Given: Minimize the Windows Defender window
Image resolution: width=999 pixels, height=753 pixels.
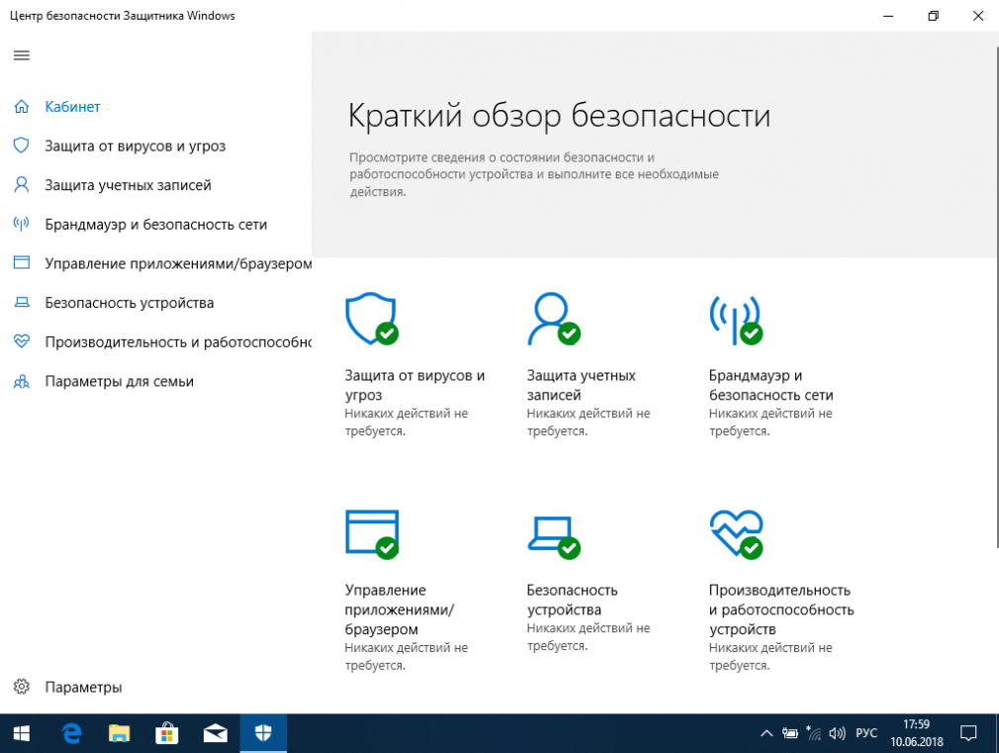Looking at the screenshot, I should pyautogui.click(x=889, y=16).
